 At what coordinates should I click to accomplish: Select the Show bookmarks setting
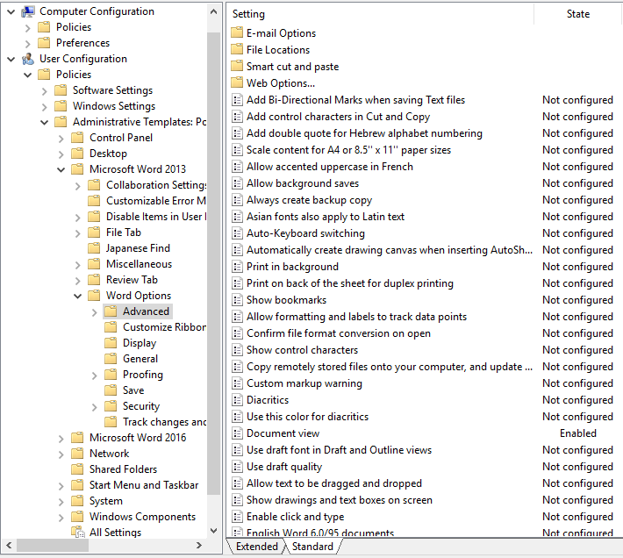click(x=286, y=300)
